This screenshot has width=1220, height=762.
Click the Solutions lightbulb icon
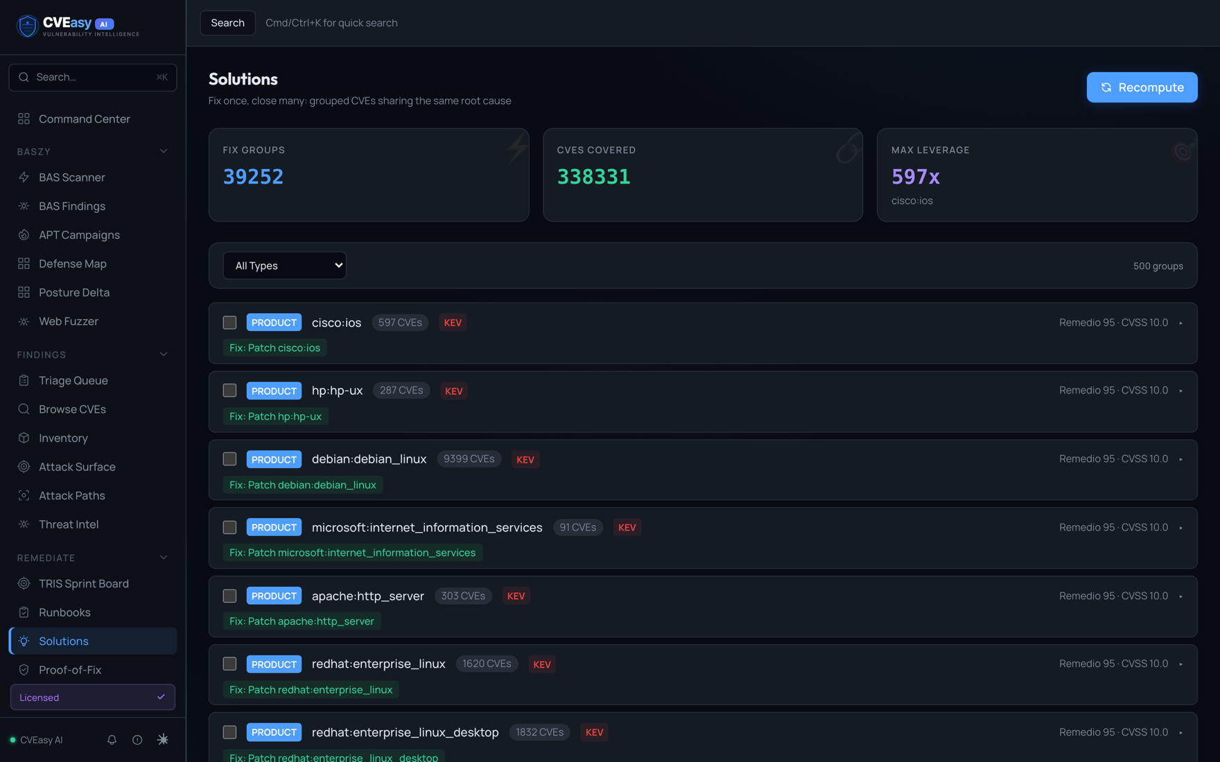tap(24, 641)
